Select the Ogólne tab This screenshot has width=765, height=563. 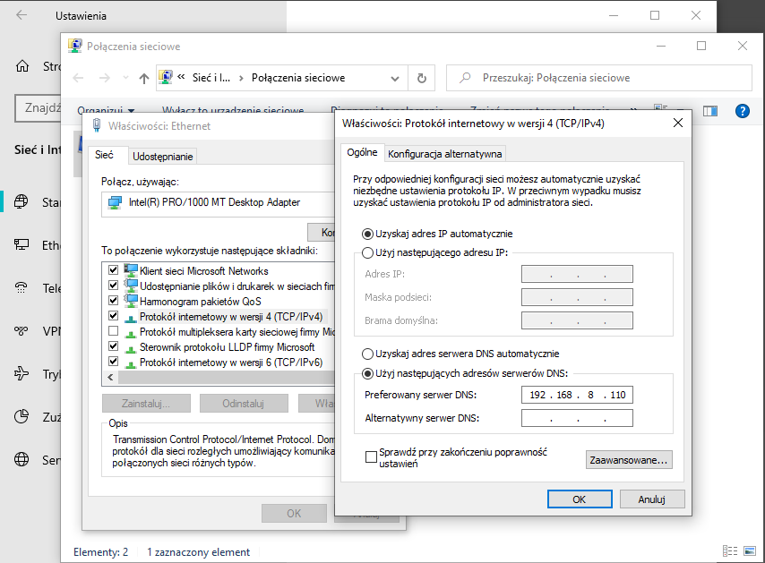coord(362,152)
